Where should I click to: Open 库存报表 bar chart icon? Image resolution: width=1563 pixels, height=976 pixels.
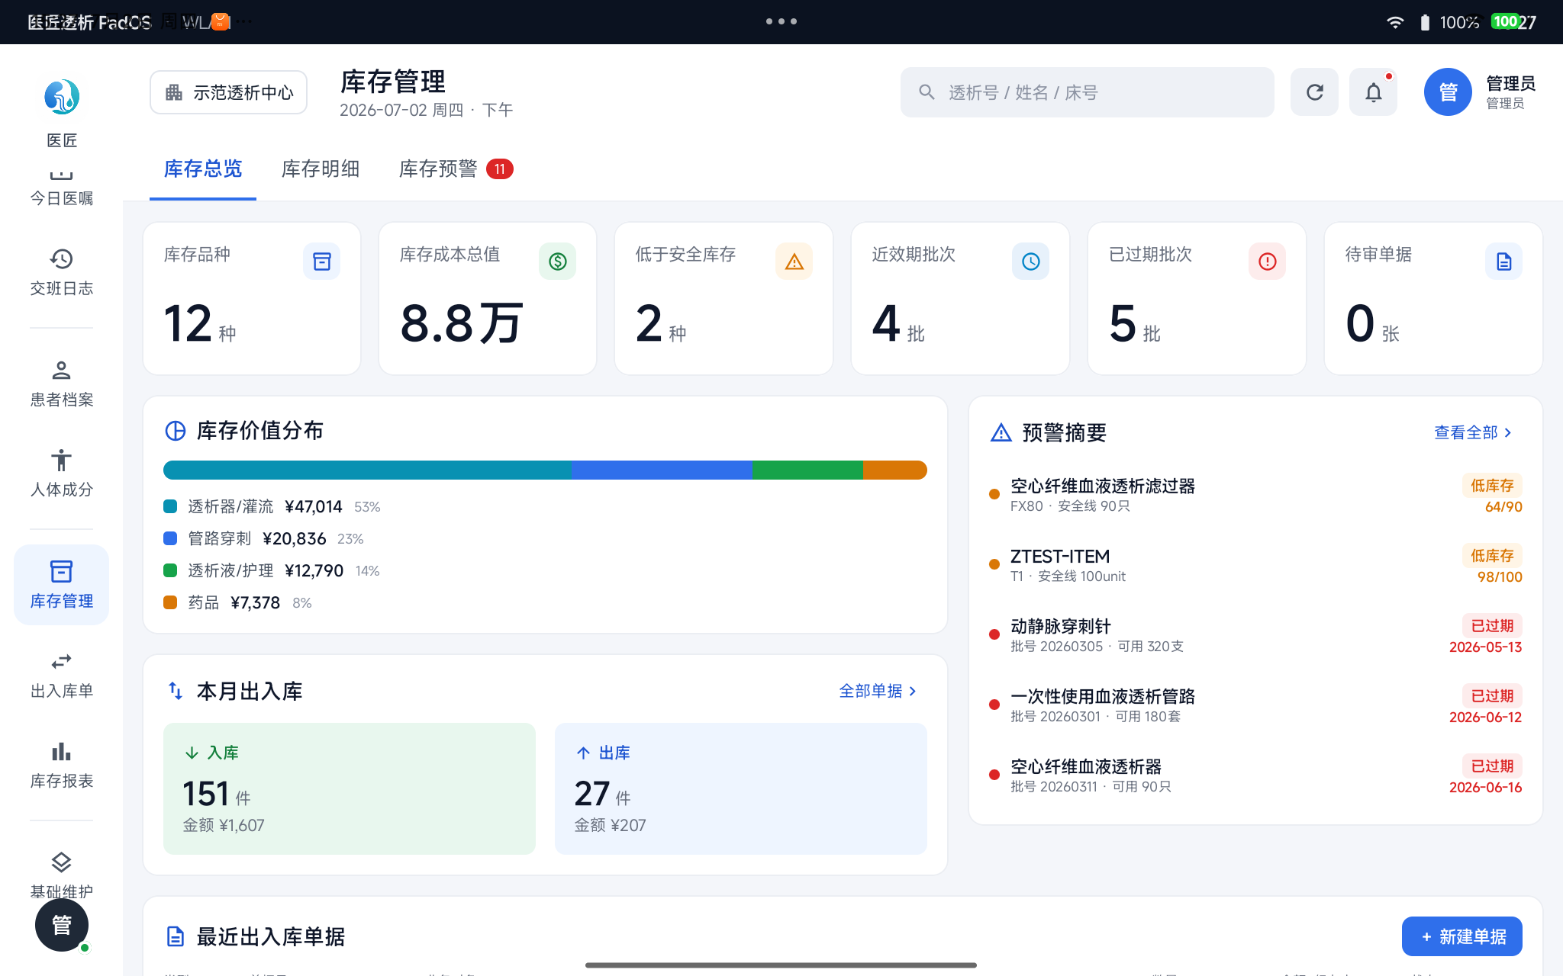61,752
